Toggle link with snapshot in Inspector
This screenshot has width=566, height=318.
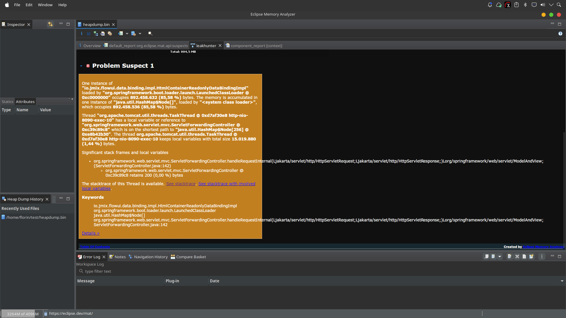coord(50,24)
